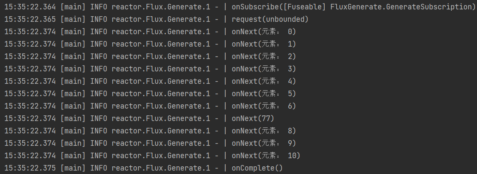Click the onNext(元素: 8) log message
Image resolution: width=477 pixels, height=174 pixels.
(x=263, y=131)
